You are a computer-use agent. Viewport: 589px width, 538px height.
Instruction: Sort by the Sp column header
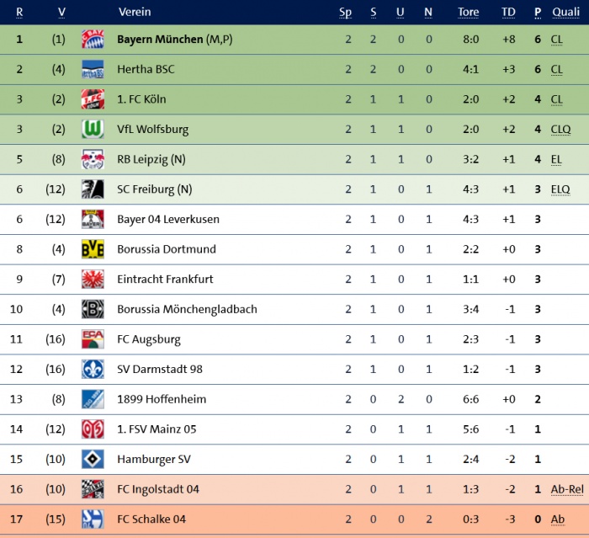coord(346,13)
